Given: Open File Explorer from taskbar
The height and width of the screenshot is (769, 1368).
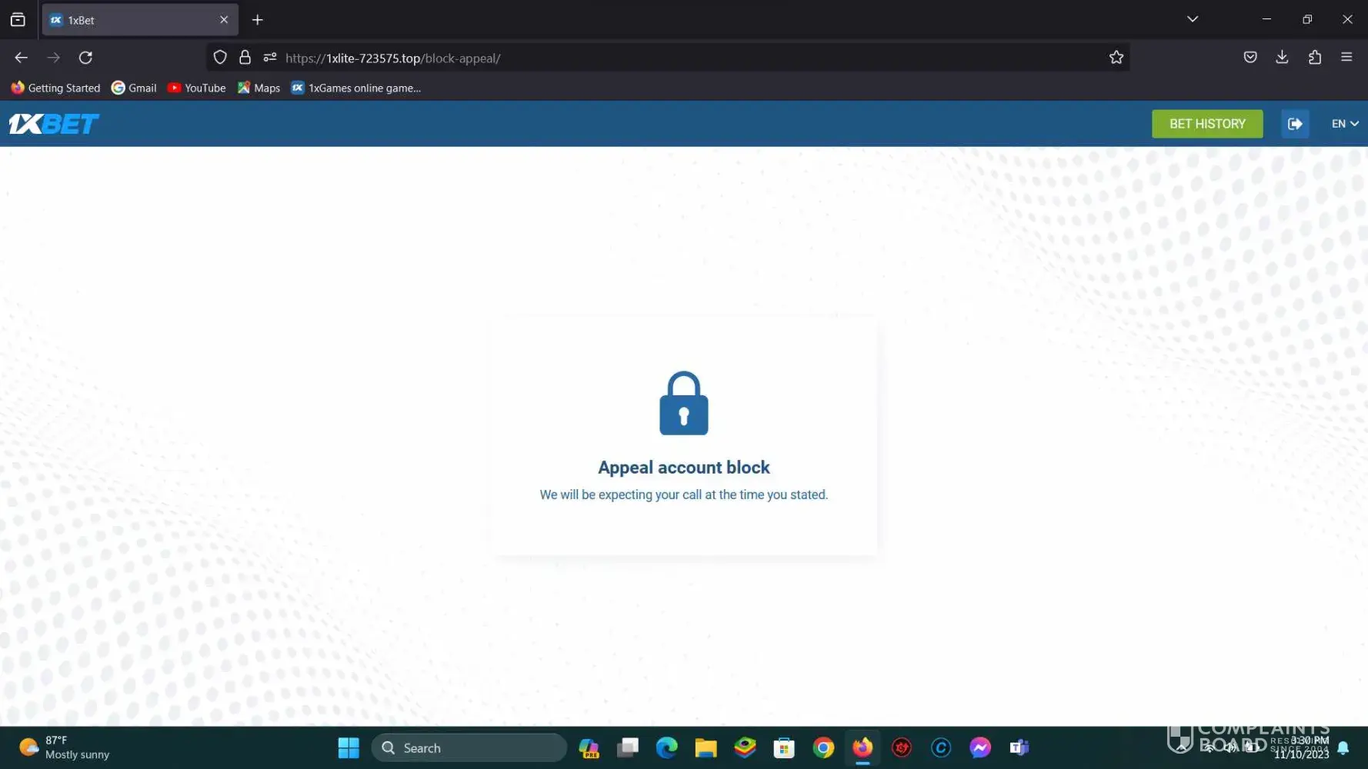Looking at the screenshot, I should pyautogui.click(x=706, y=747).
